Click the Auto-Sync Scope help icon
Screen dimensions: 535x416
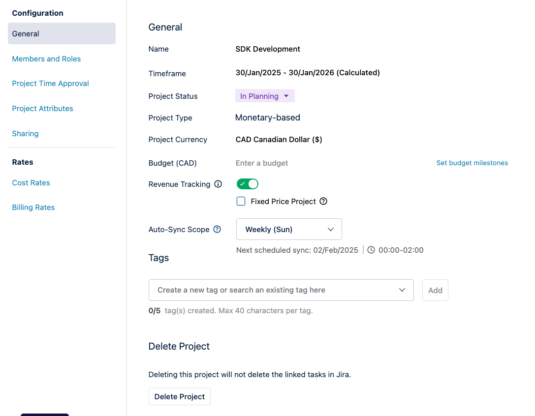pos(217,229)
